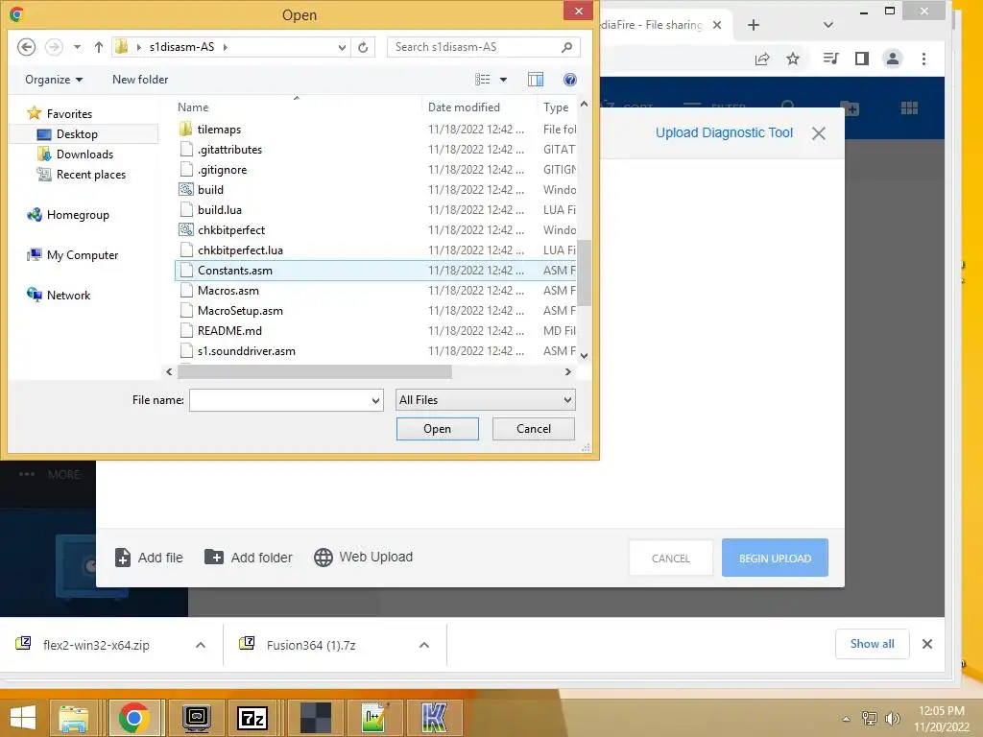Go up one folder level
Image resolution: width=983 pixels, height=737 pixels.
pyautogui.click(x=99, y=47)
